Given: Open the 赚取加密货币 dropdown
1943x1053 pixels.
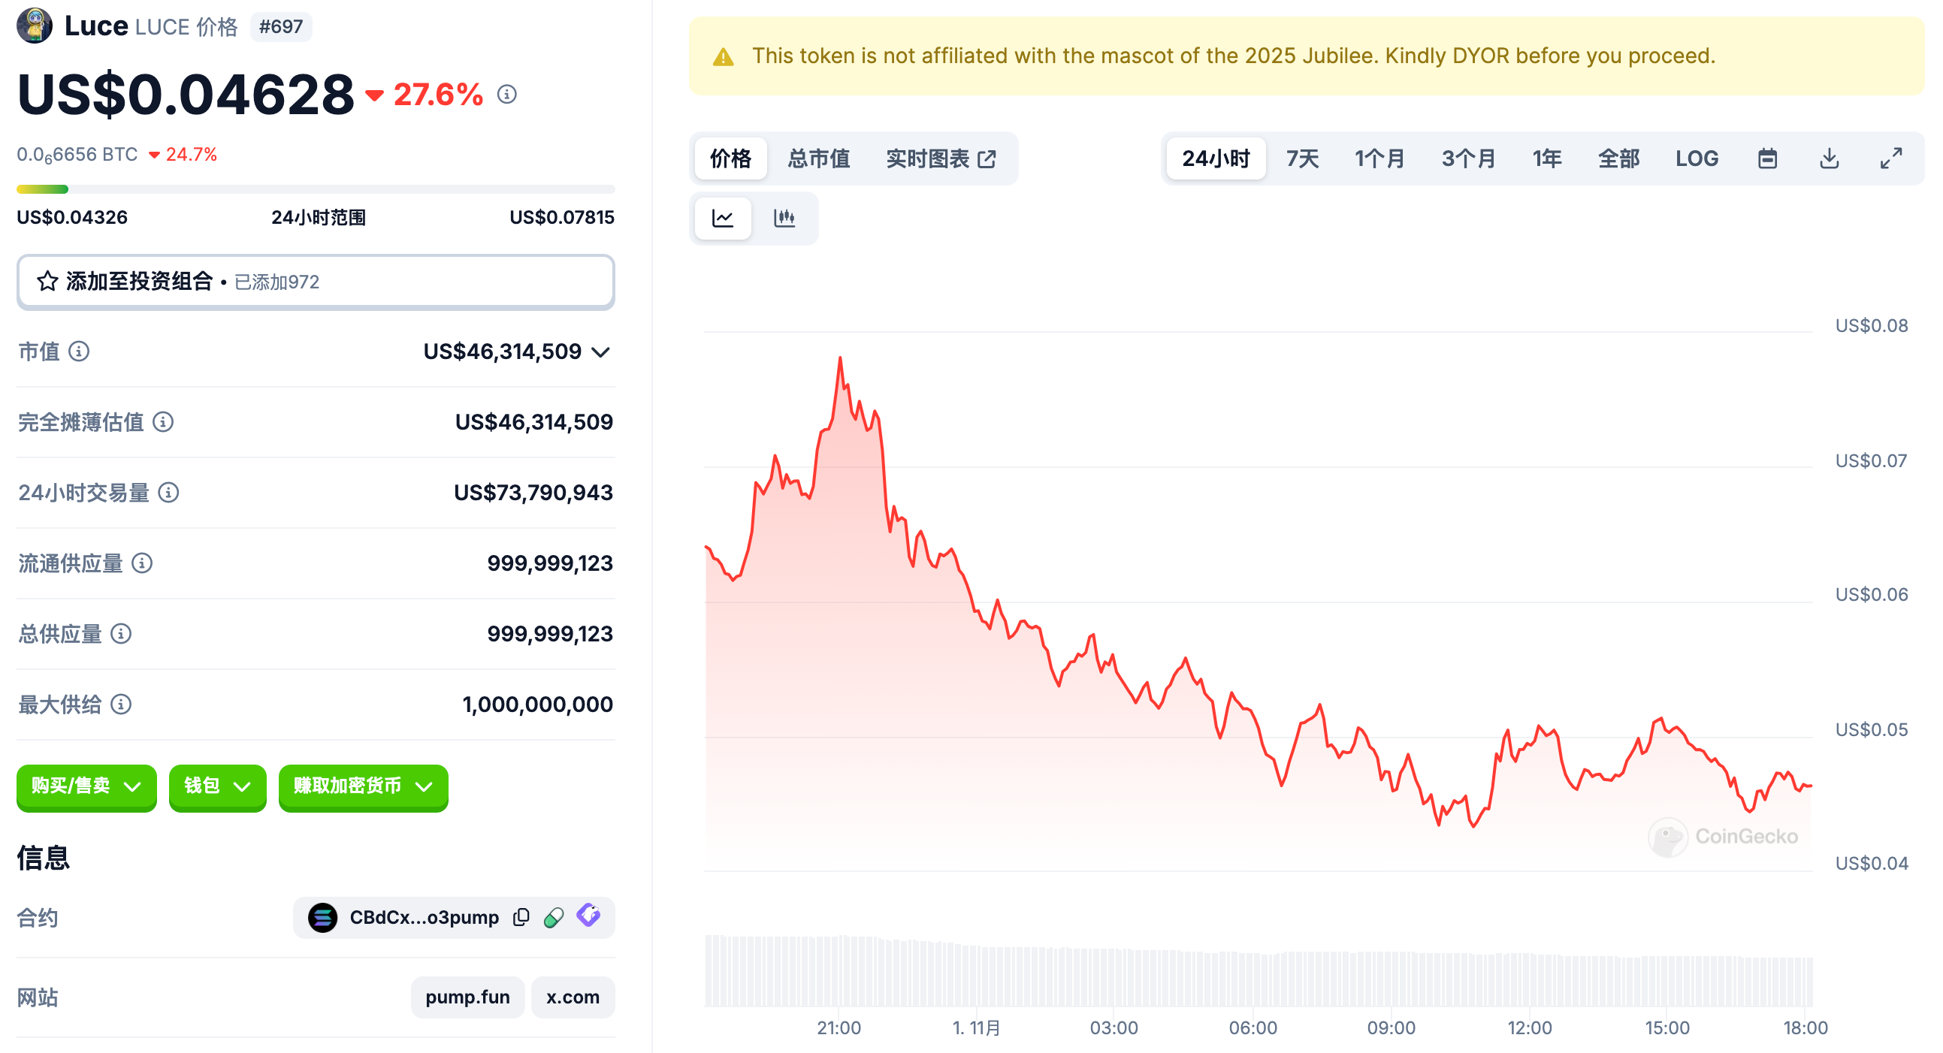Looking at the screenshot, I should pyautogui.click(x=362, y=786).
